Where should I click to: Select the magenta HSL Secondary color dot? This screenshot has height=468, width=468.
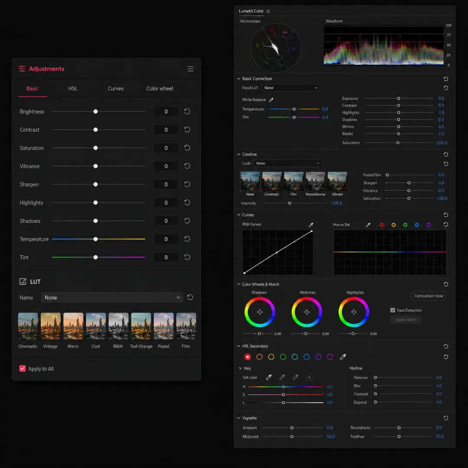(x=330, y=357)
